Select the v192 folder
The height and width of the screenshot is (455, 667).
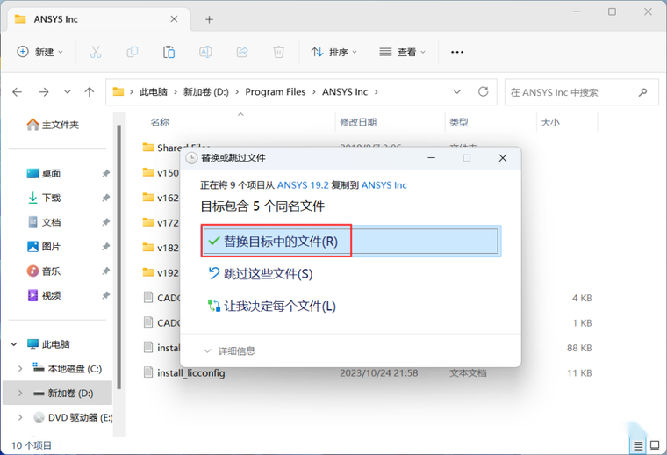pyautogui.click(x=161, y=273)
